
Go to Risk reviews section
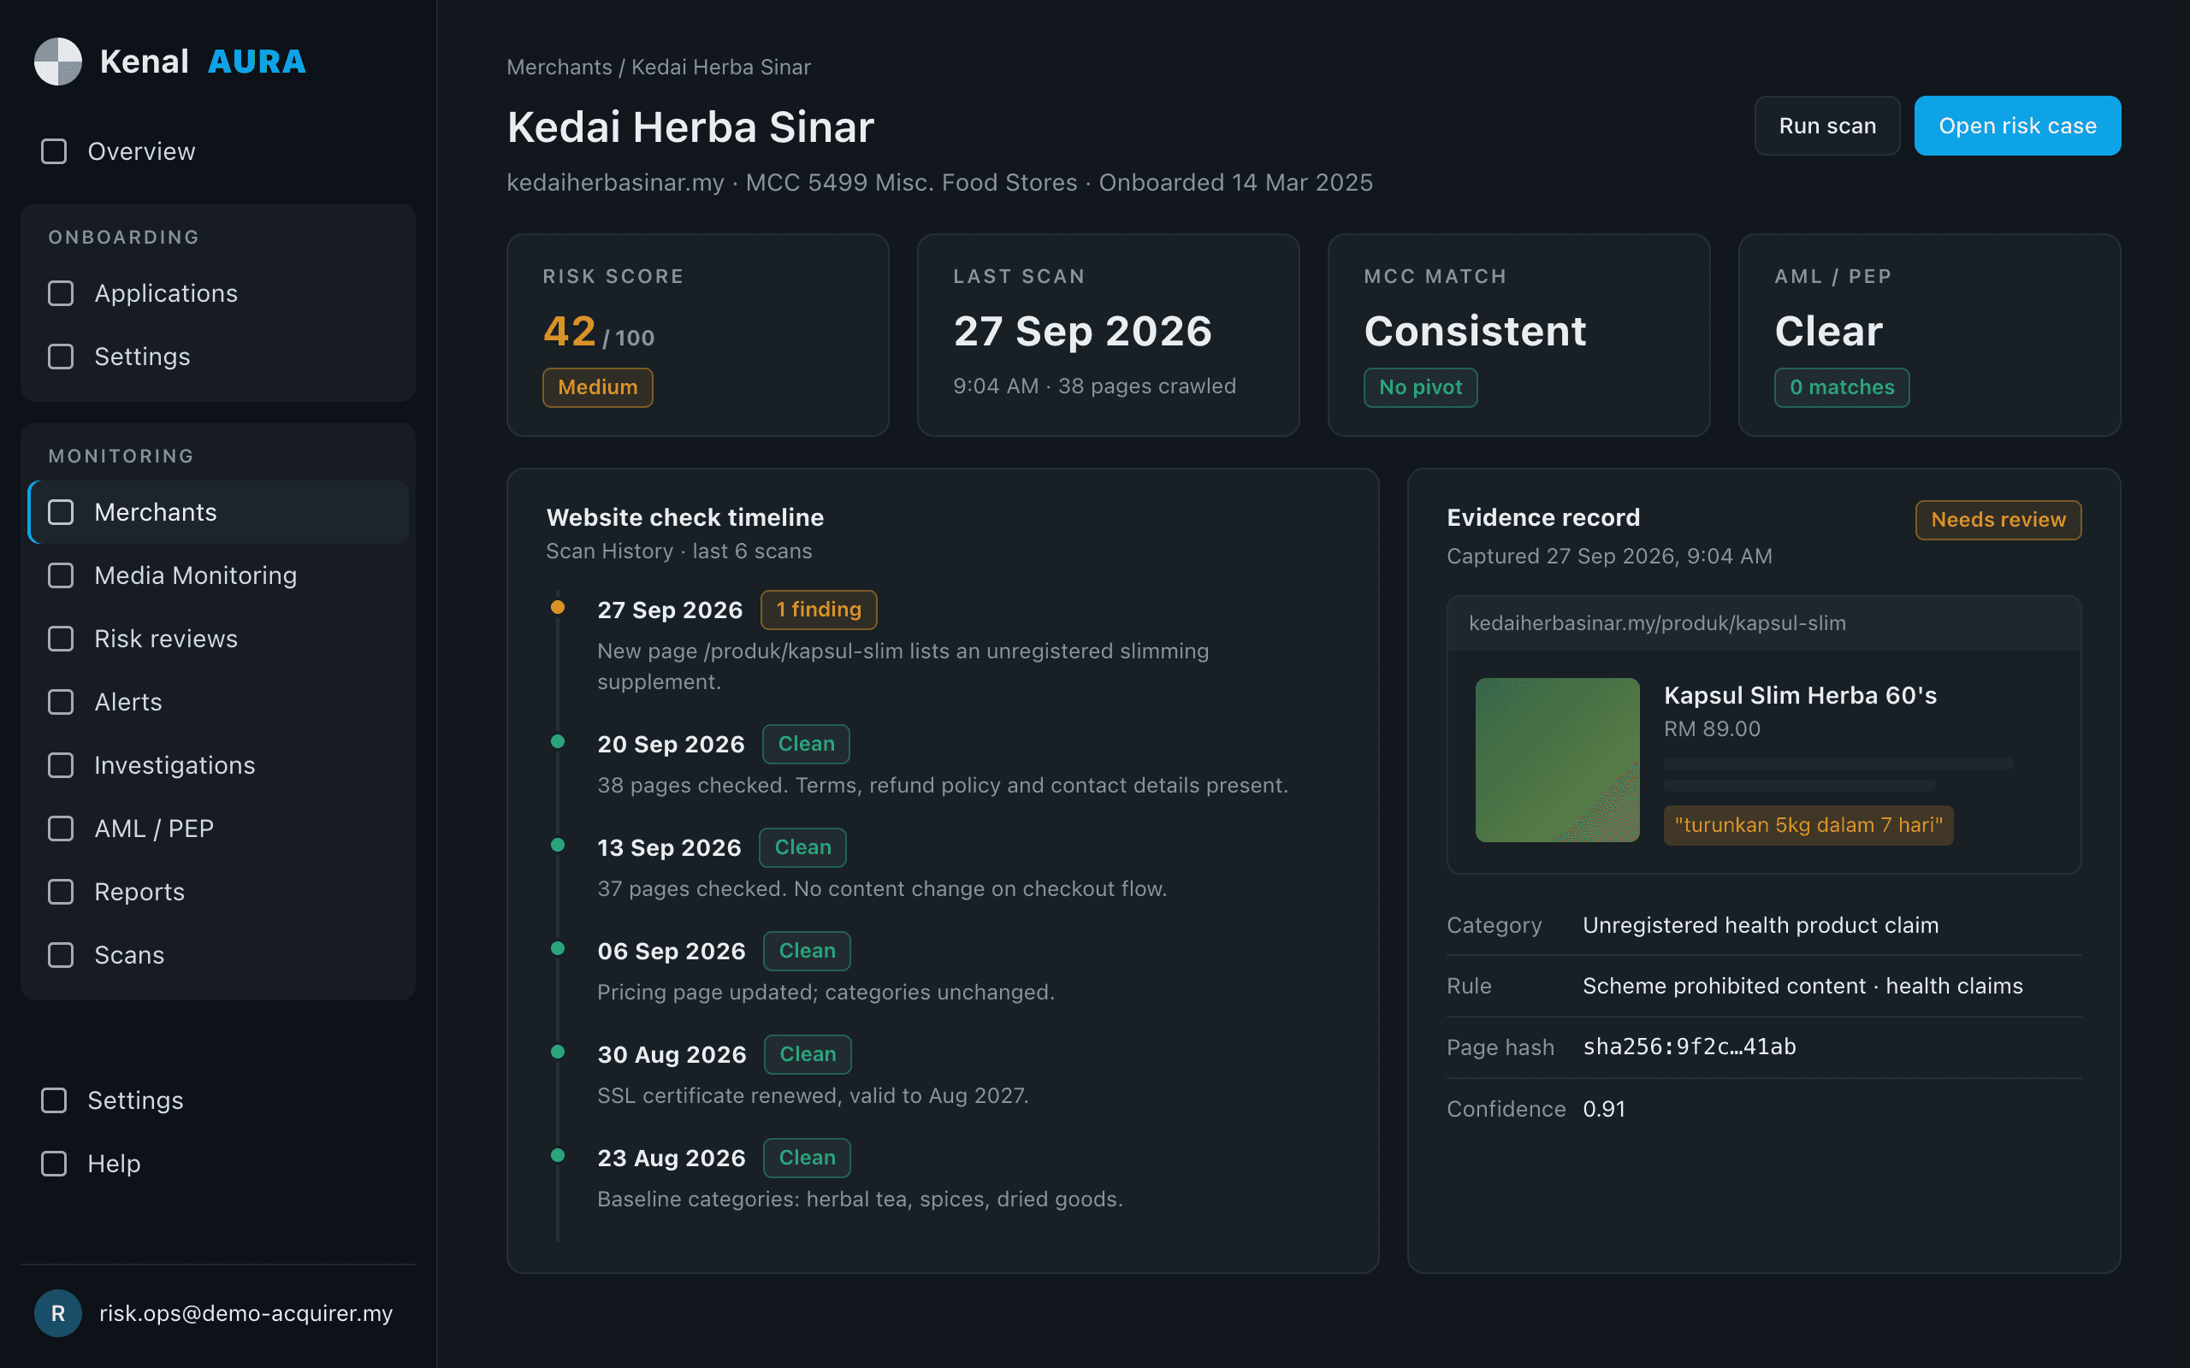(218, 639)
